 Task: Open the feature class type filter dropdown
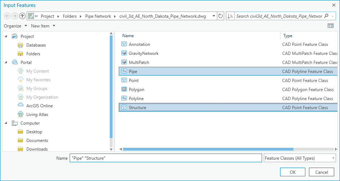(300, 158)
